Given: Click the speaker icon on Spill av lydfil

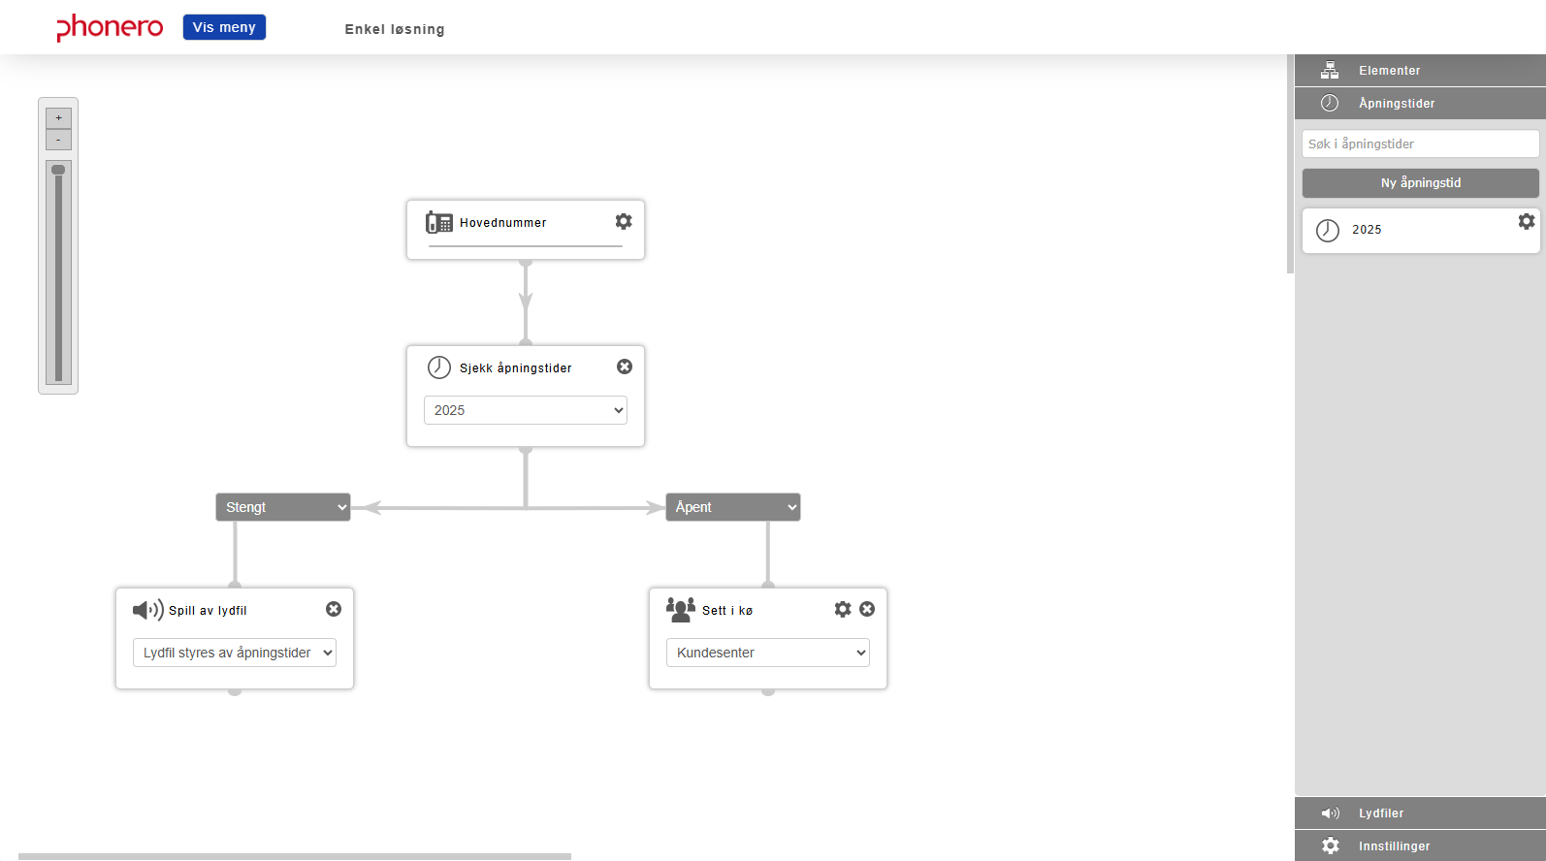Looking at the screenshot, I should 147,610.
